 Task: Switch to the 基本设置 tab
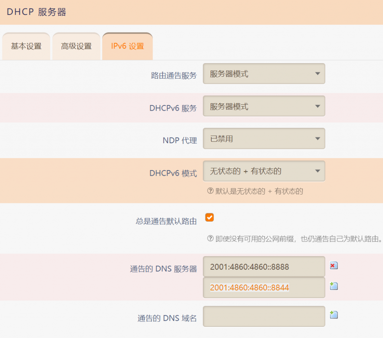coord(26,46)
